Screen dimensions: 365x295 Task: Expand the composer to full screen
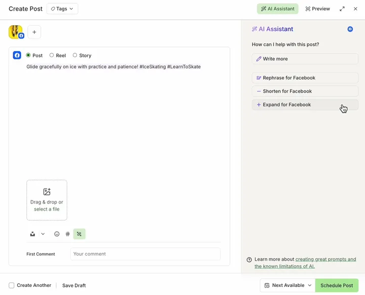click(342, 9)
